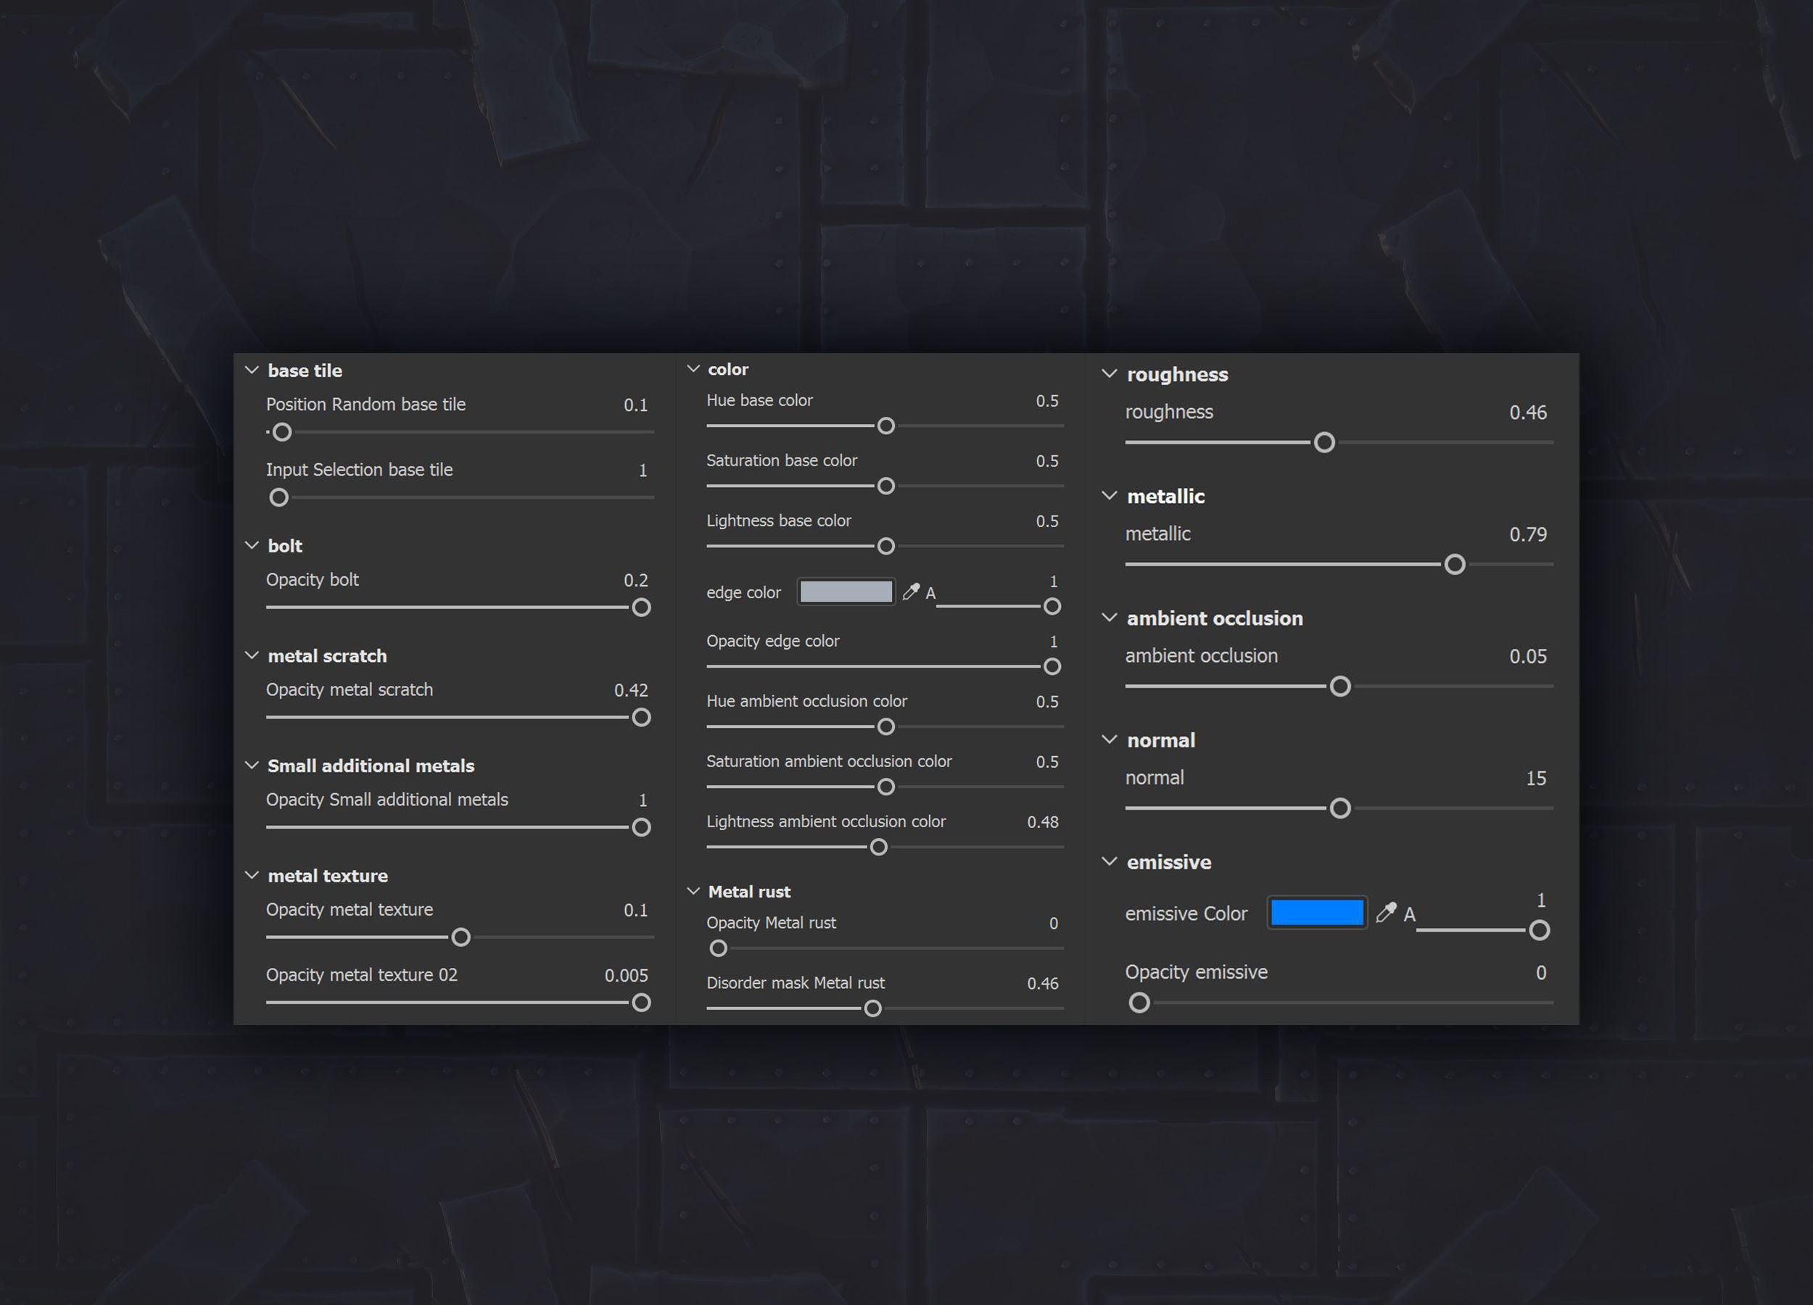Image resolution: width=1813 pixels, height=1305 pixels.
Task: Click the edge color alpha slider handle
Action: [x=1052, y=607]
